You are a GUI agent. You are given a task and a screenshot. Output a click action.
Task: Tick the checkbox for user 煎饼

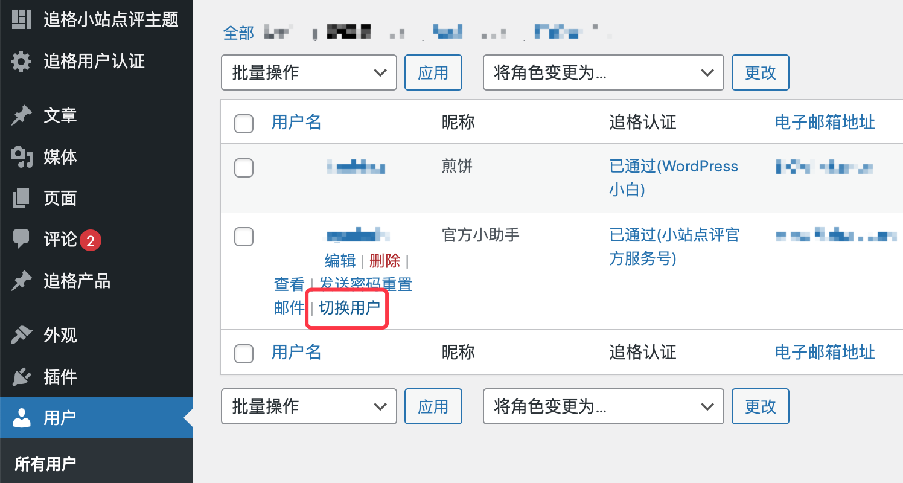coord(244,168)
